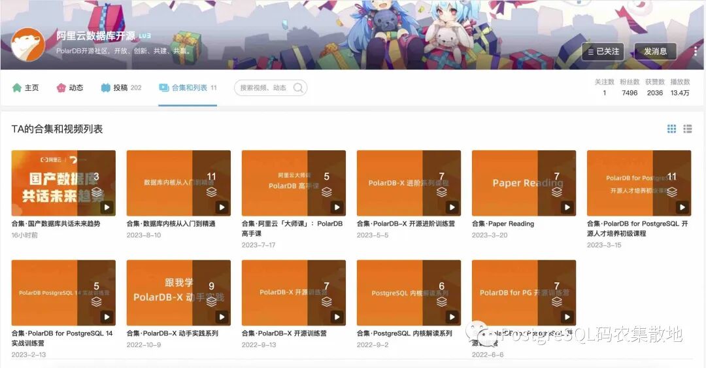Screen dimensions: 706x368
Task: Click the 已关注 button
Action: click(x=604, y=52)
